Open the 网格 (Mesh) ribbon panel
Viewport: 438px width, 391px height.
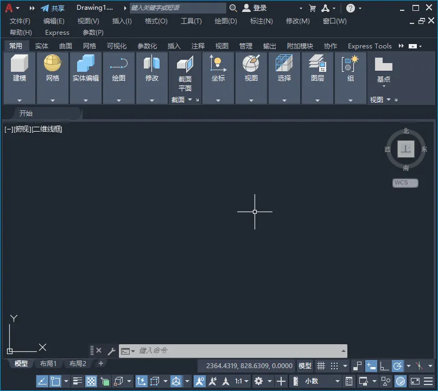point(53,78)
